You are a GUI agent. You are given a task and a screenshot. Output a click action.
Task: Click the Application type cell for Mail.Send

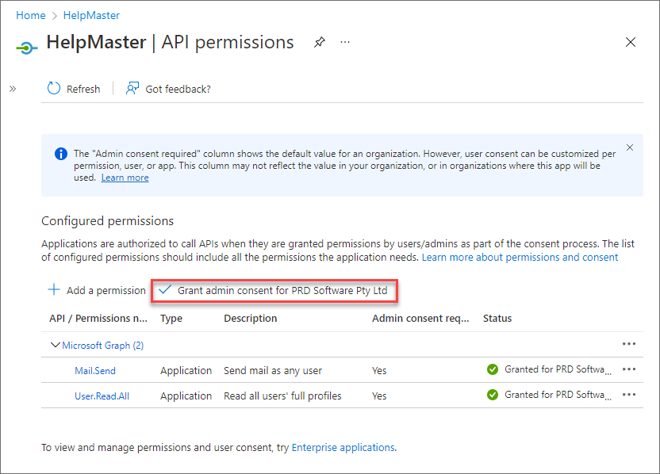186,370
